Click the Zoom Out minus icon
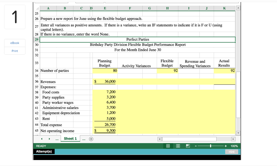The image size is (277, 166). (x=196, y=146)
